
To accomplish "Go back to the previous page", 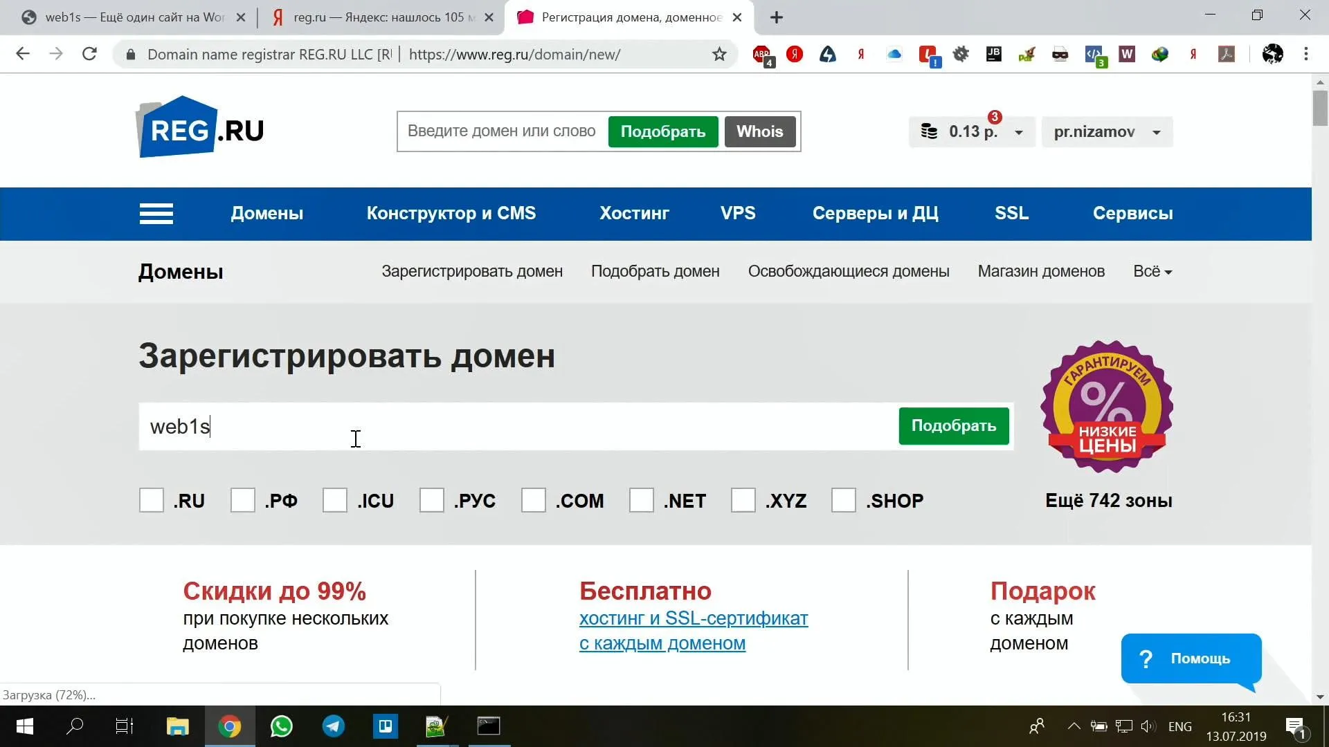I will click(x=23, y=54).
